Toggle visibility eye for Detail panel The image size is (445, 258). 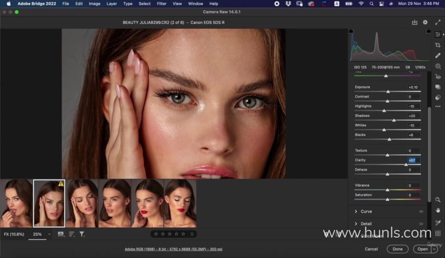[x=421, y=224]
